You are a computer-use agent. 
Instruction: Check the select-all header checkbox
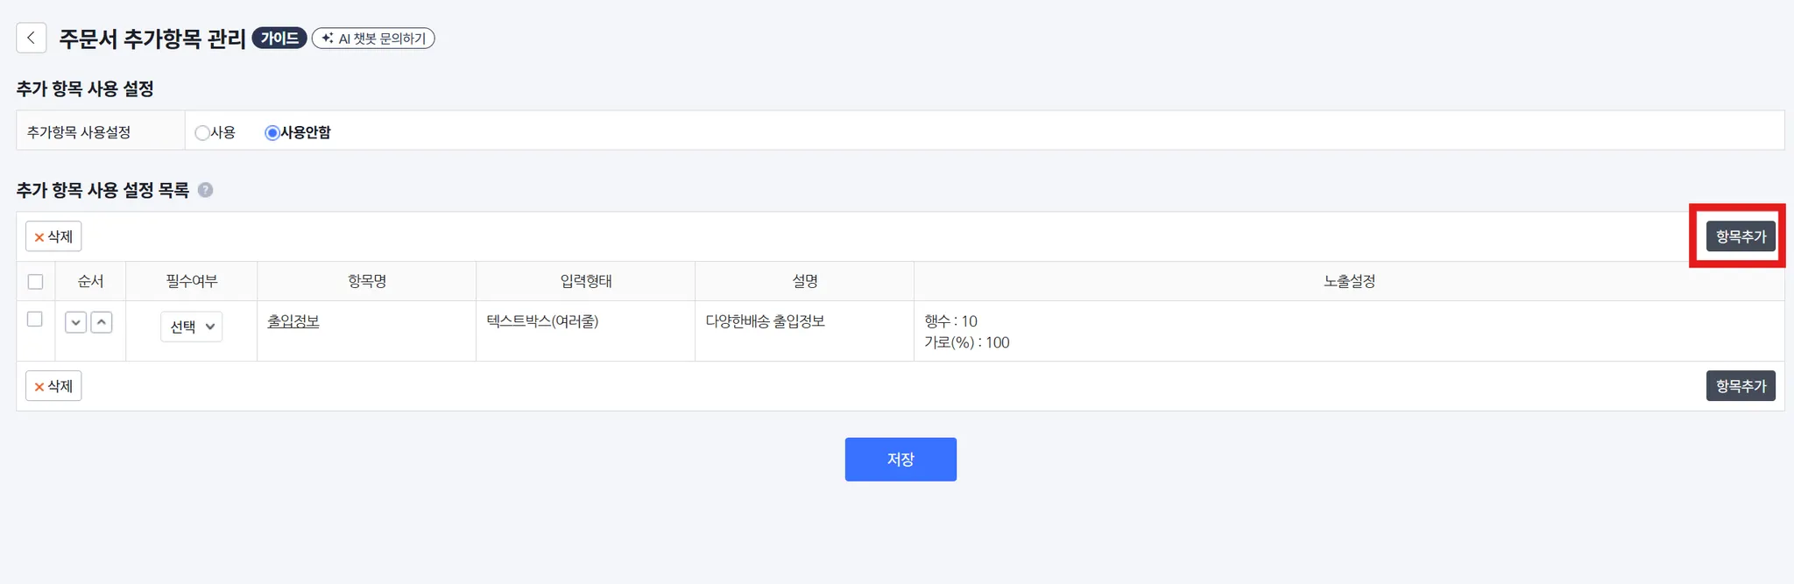click(x=36, y=282)
